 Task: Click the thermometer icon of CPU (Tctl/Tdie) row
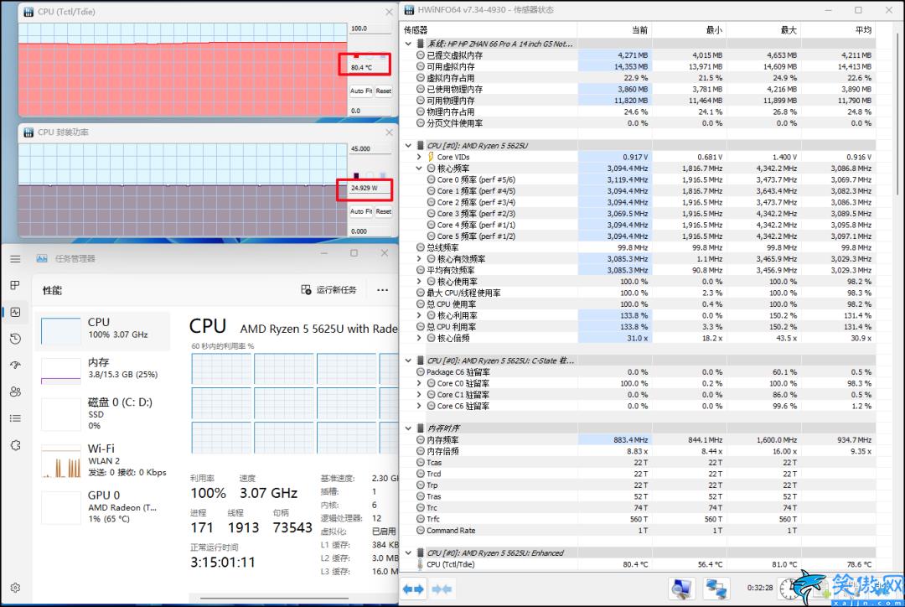pyautogui.click(x=420, y=564)
